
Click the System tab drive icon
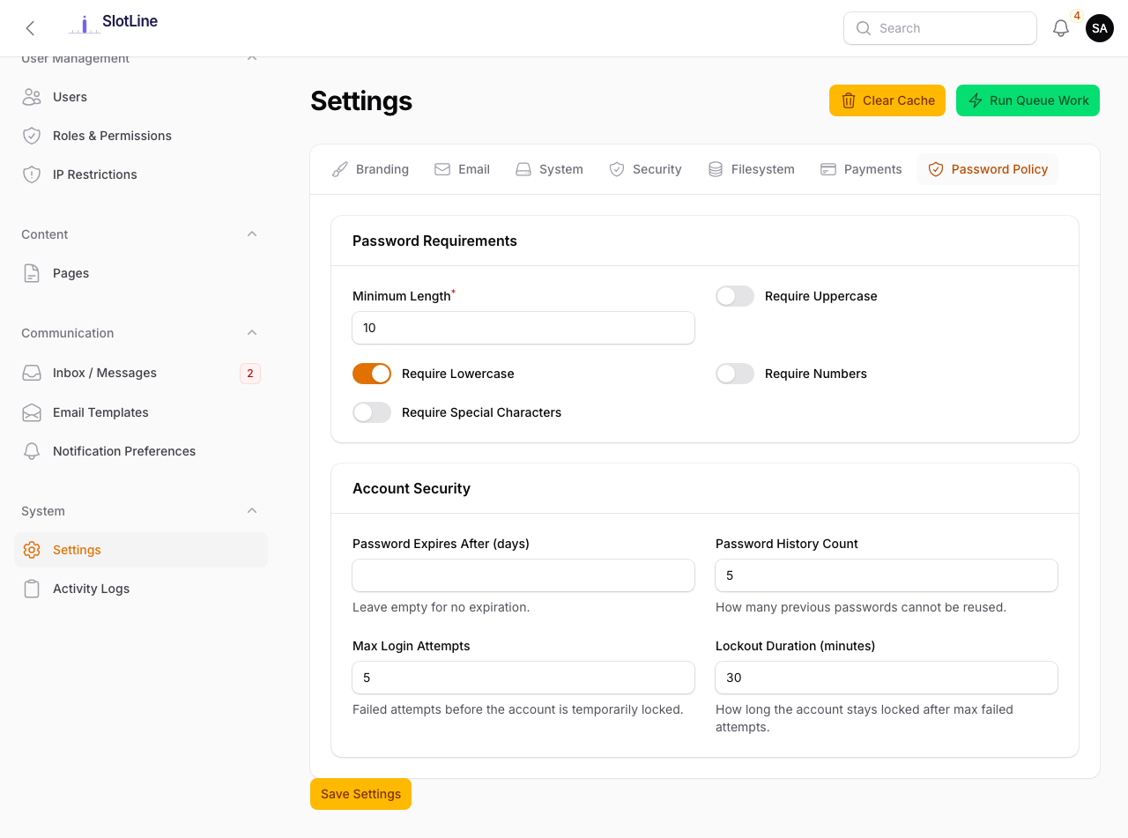point(523,169)
